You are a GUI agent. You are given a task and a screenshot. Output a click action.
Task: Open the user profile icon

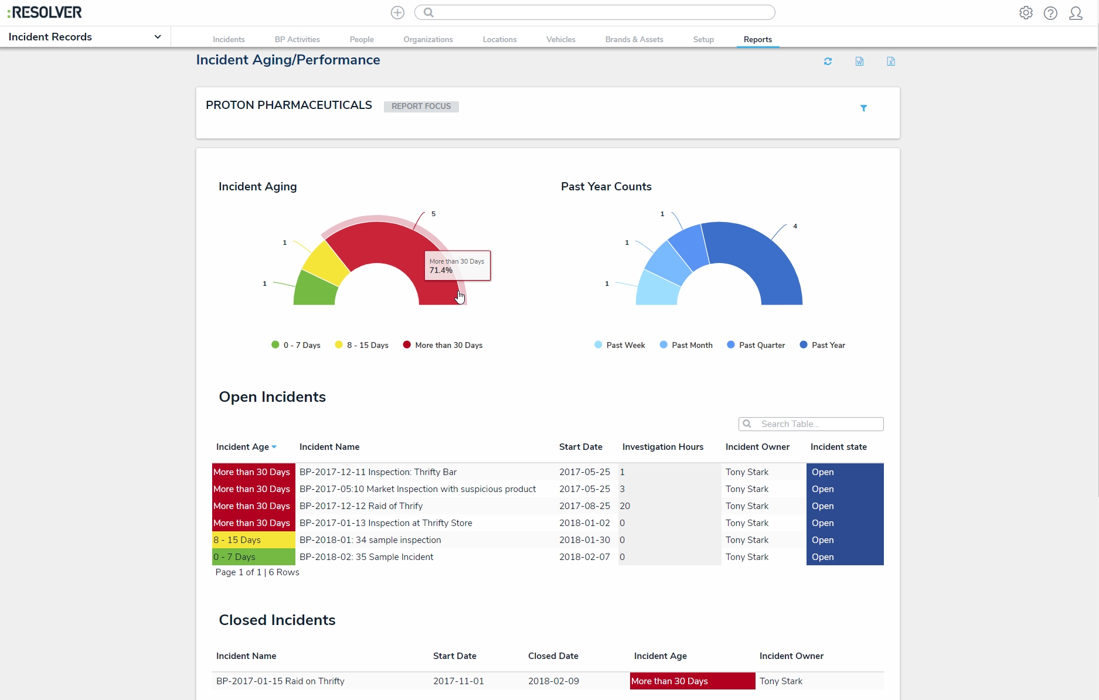coord(1076,13)
